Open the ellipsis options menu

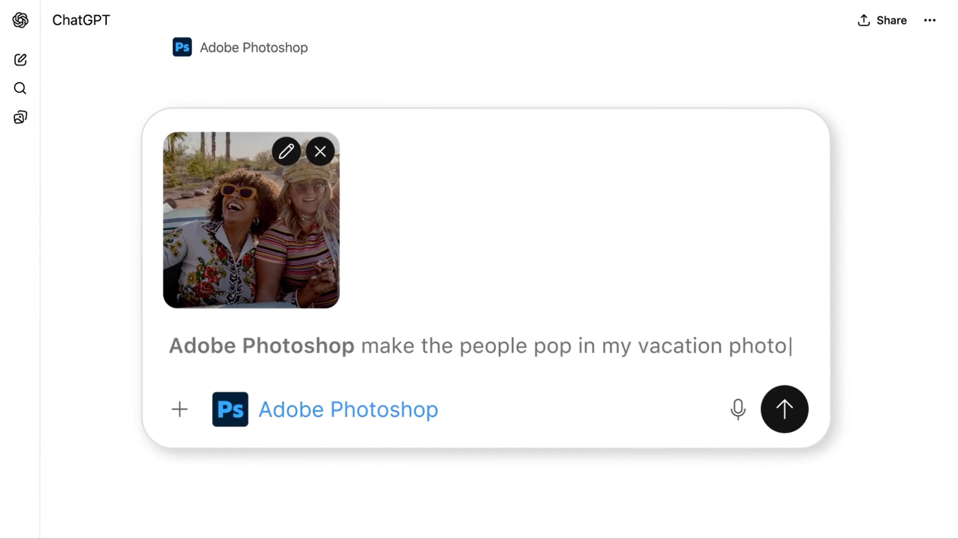click(930, 20)
